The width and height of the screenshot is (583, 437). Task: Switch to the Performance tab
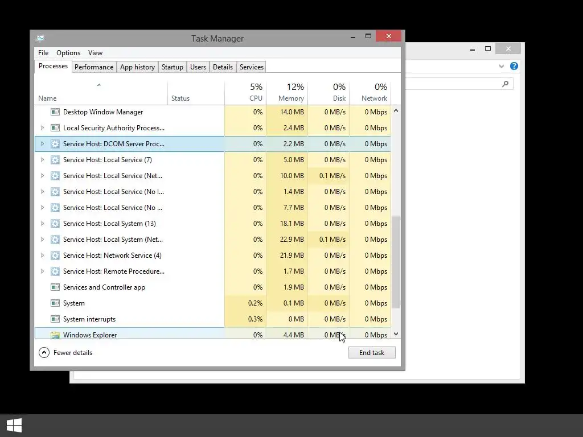point(94,67)
